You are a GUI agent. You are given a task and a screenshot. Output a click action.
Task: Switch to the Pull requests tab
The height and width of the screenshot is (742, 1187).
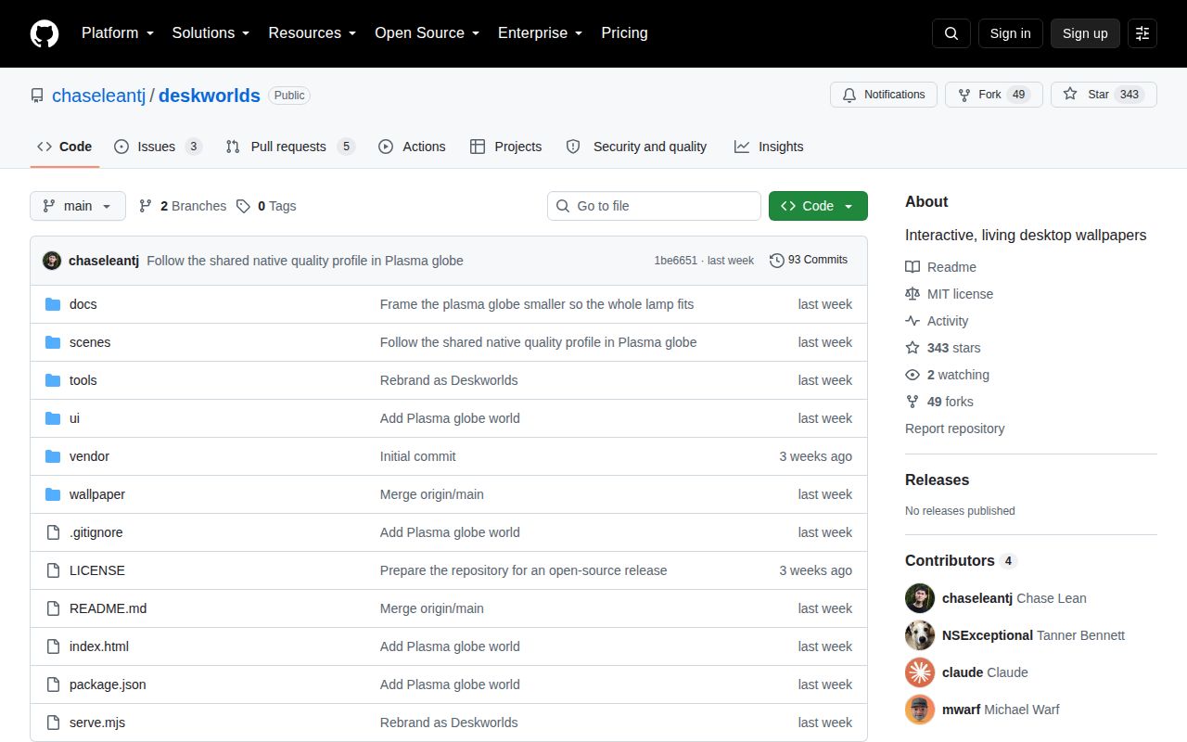[290, 147]
